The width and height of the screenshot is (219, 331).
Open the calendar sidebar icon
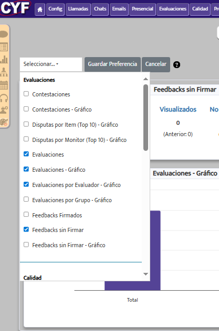click(4, 85)
